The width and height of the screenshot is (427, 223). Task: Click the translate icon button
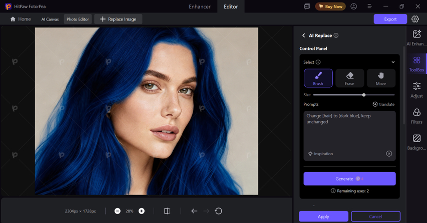383,104
